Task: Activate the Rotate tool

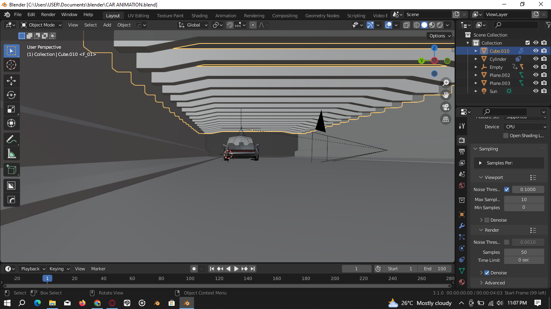Action: pos(11,95)
